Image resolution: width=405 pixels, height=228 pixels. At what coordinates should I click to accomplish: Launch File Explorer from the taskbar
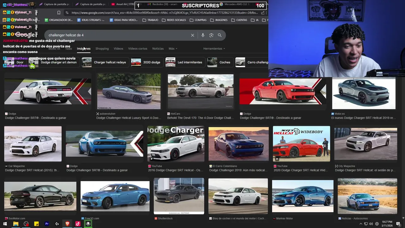16,224
